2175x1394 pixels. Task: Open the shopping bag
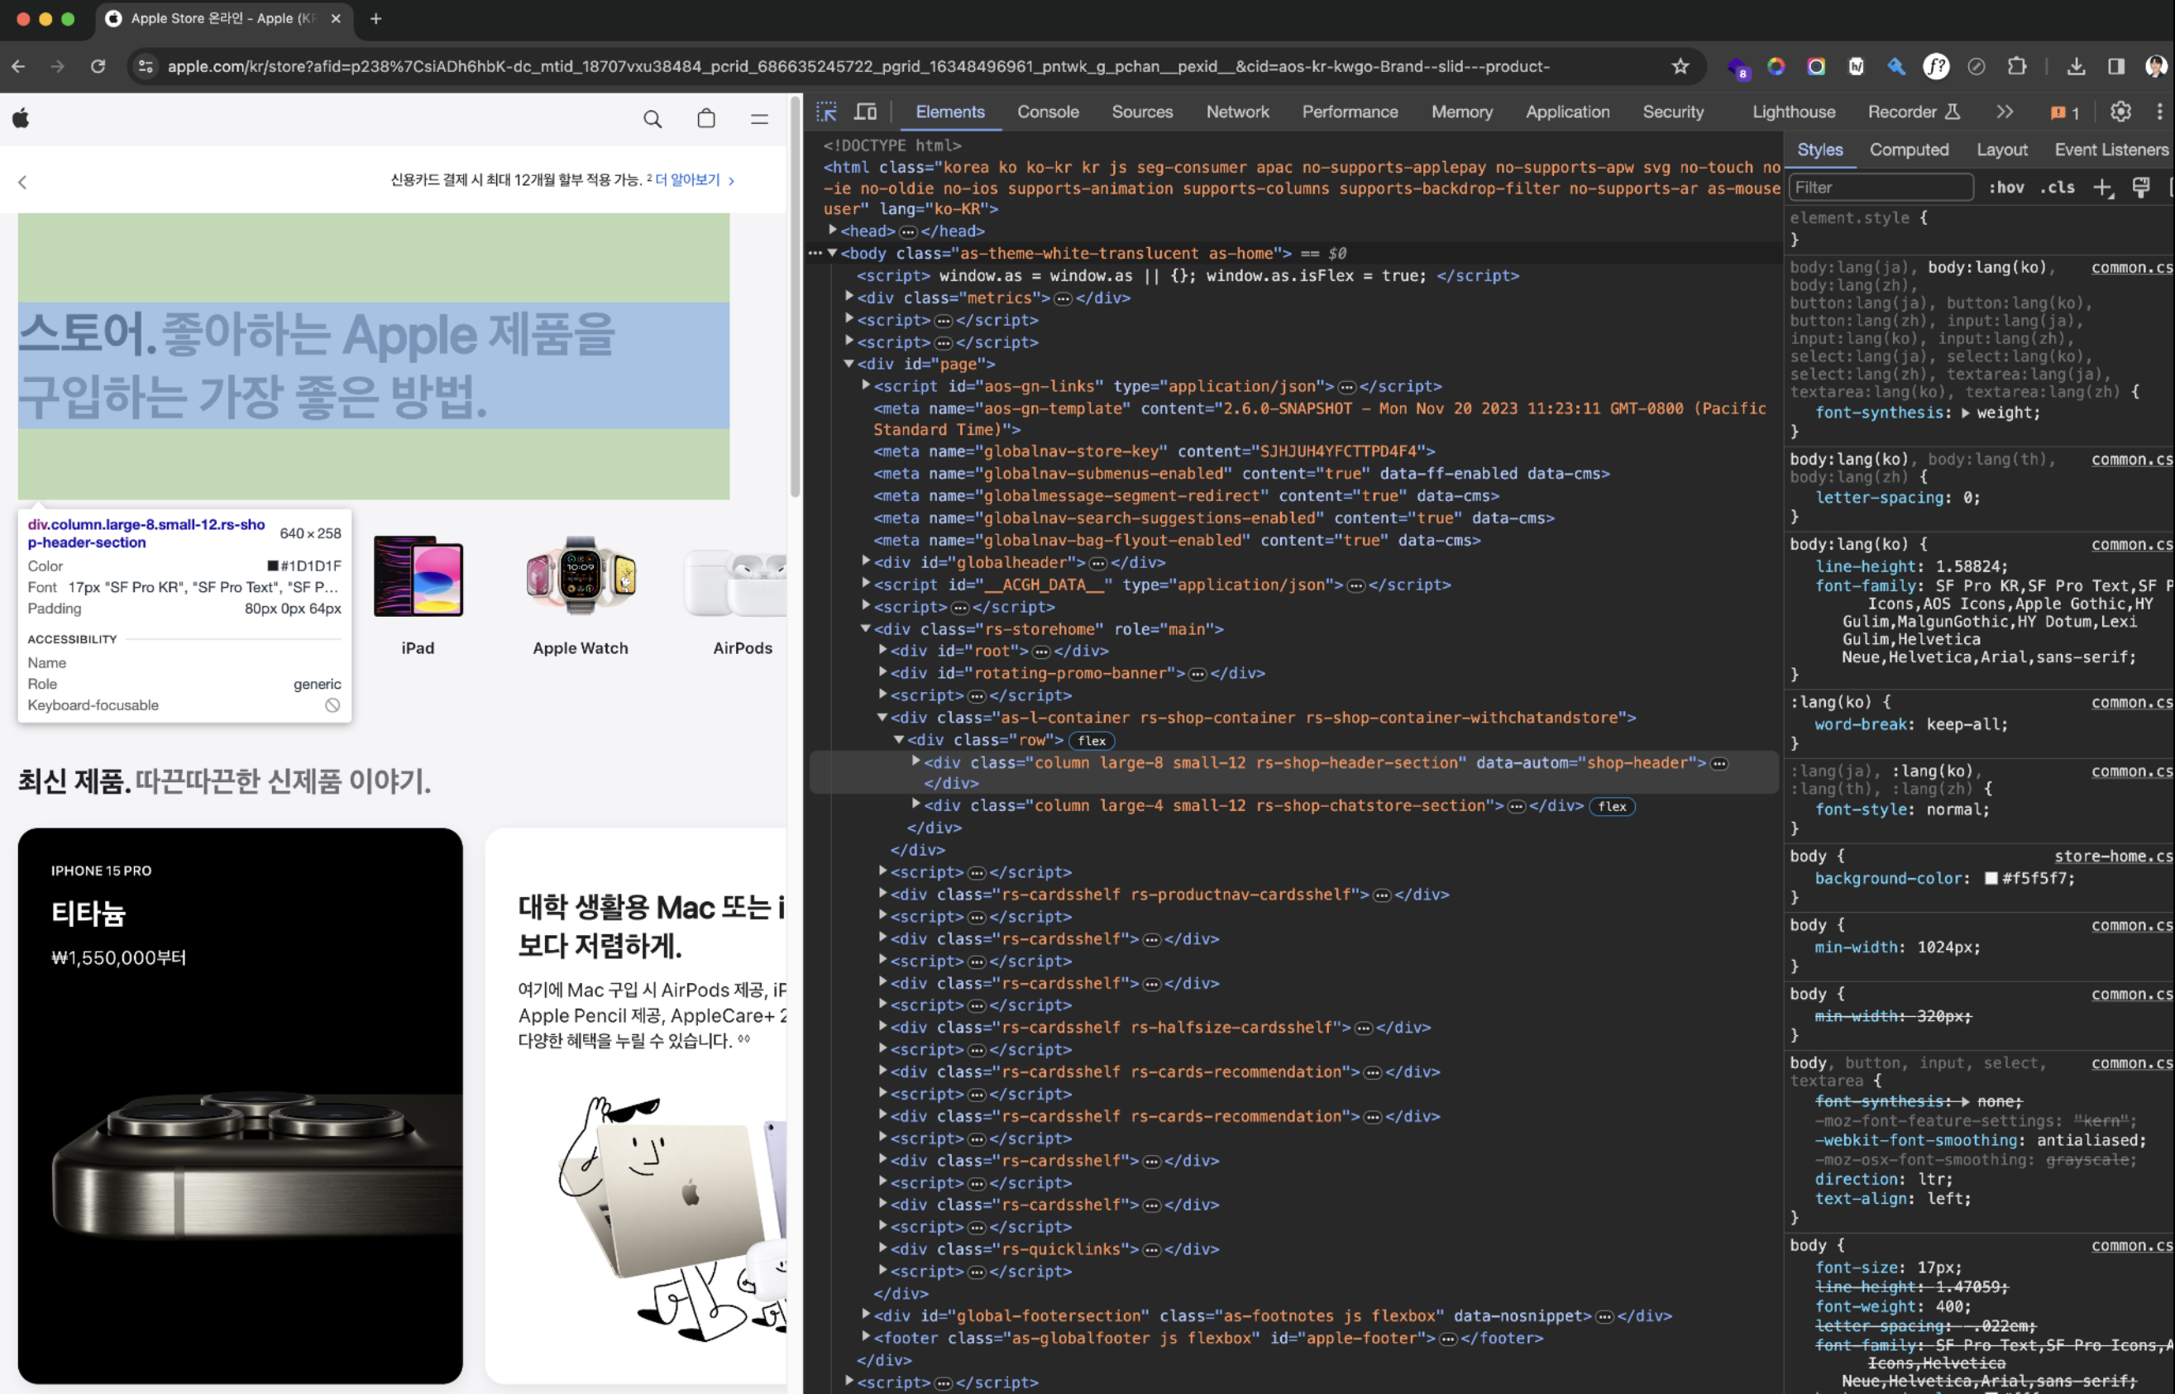tap(706, 118)
